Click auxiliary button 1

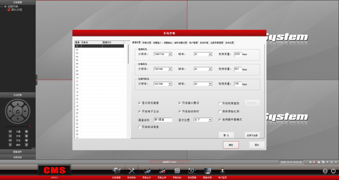(x=10, y=145)
